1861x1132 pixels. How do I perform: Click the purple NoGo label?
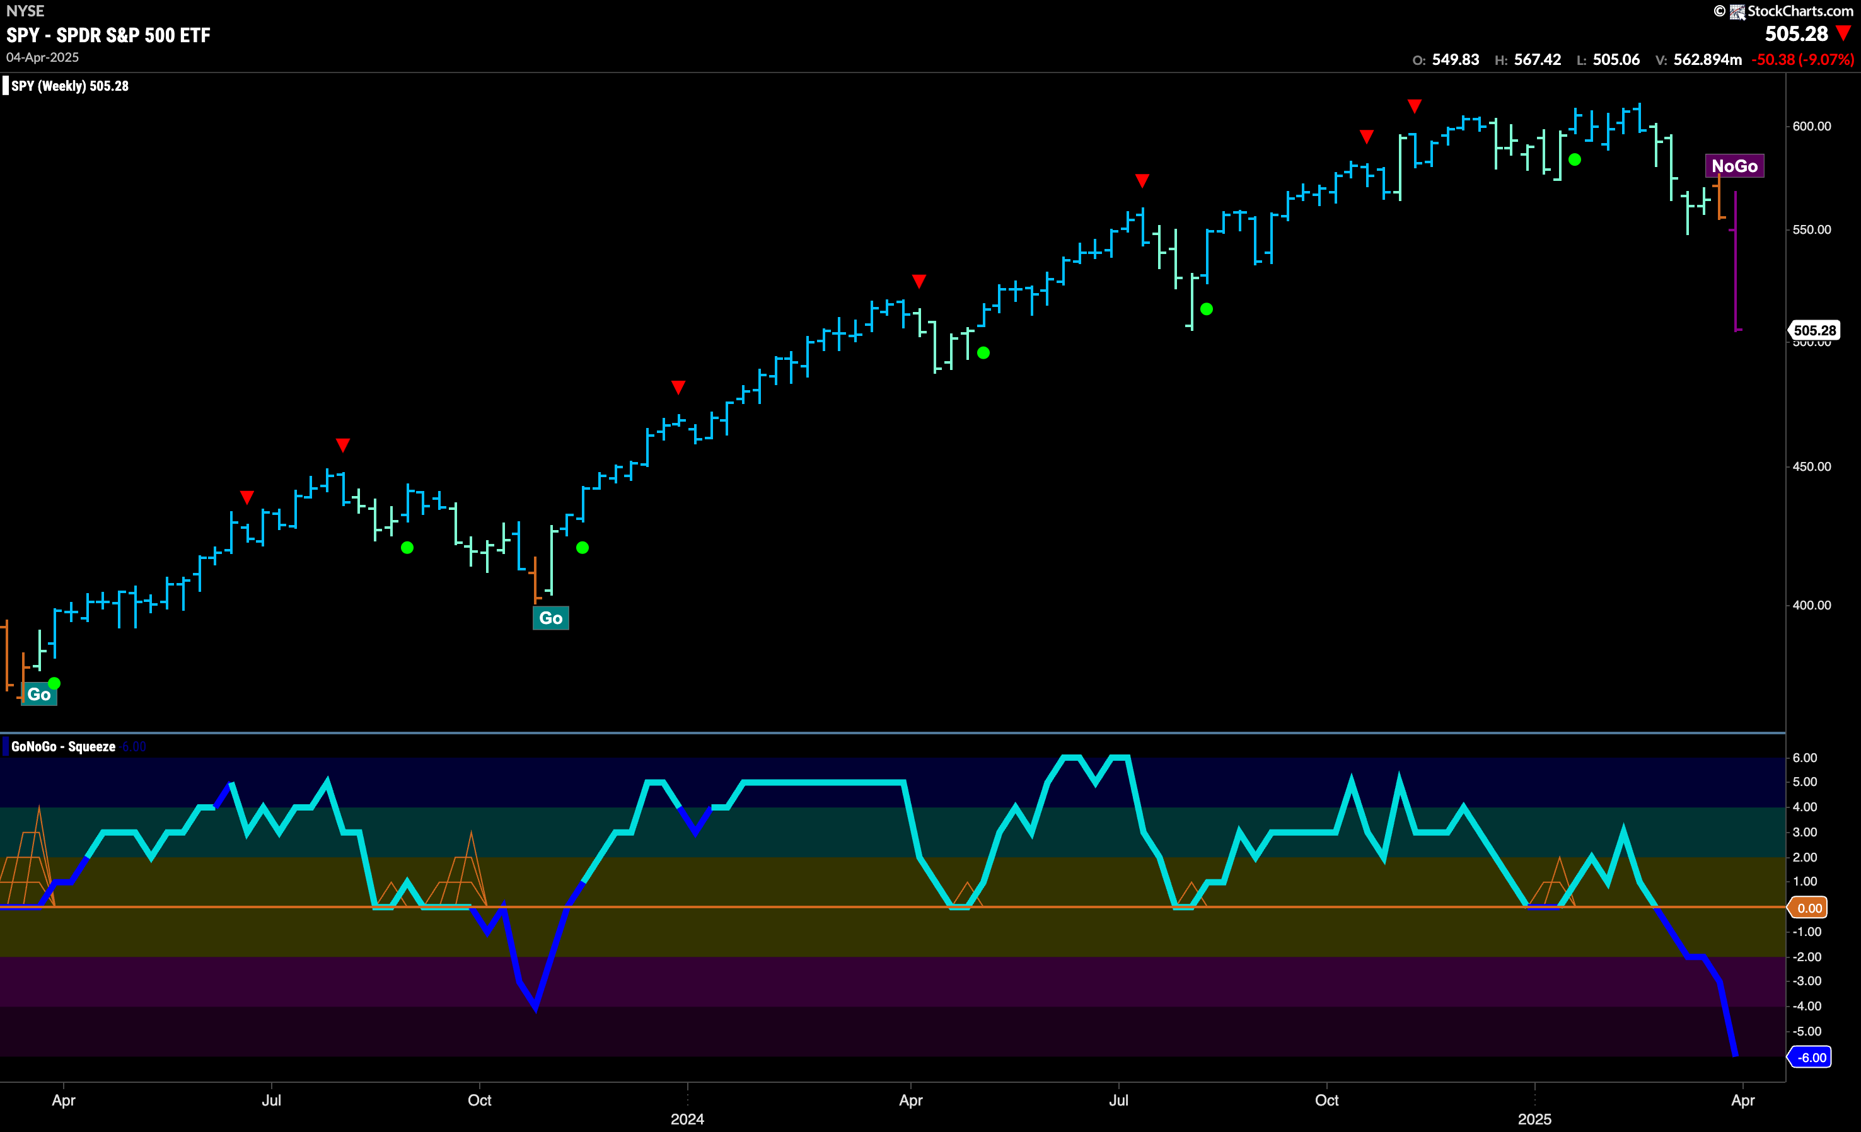pos(1734,166)
